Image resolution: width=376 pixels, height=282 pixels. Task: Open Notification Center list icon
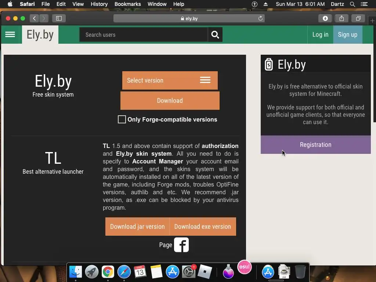pos(364,4)
